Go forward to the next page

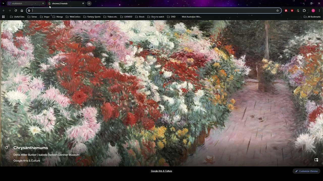(x=10, y=11)
